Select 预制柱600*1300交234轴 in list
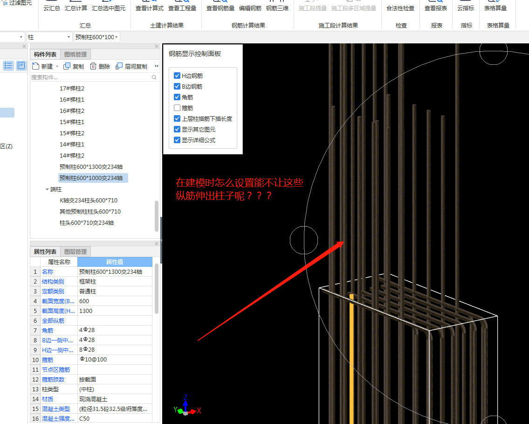Image resolution: width=529 pixels, height=424 pixels. point(91,167)
